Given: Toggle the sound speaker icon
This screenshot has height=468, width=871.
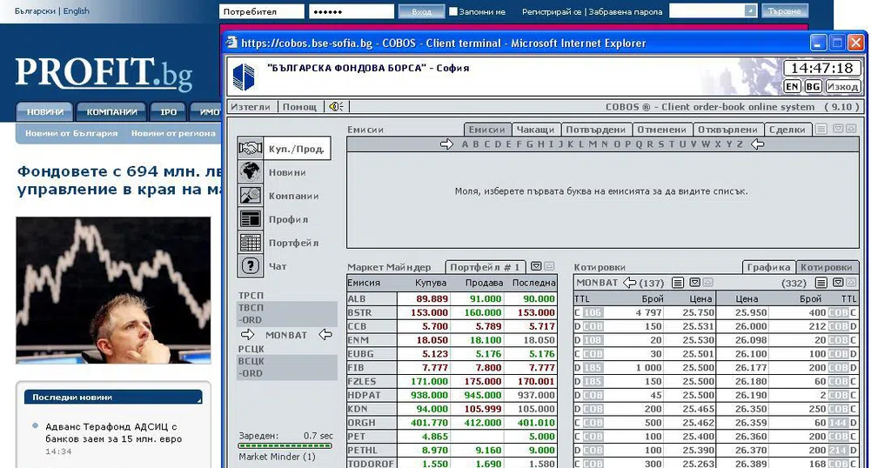Looking at the screenshot, I should coord(335,107).
